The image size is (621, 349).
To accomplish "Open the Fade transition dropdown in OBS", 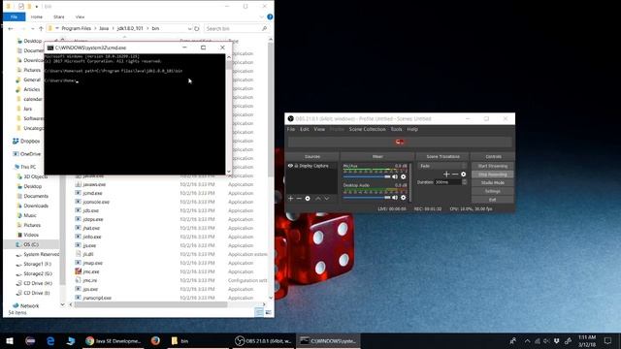I will [442, 166].
